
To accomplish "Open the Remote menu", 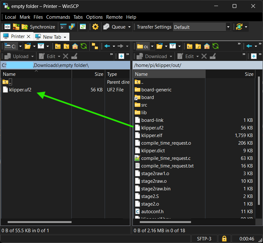I will click(x=114, y=17).
